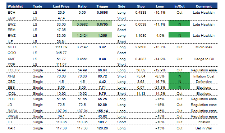Select the ECH stop value 0.4838
Viewport: 225px width, 133px height.
141,13
